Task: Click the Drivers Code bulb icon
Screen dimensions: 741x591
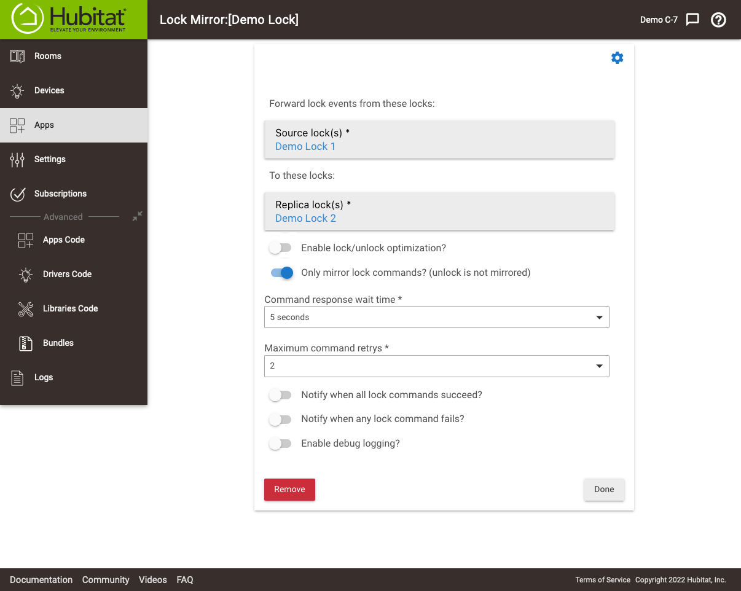Action: click(x=26, y=275)
